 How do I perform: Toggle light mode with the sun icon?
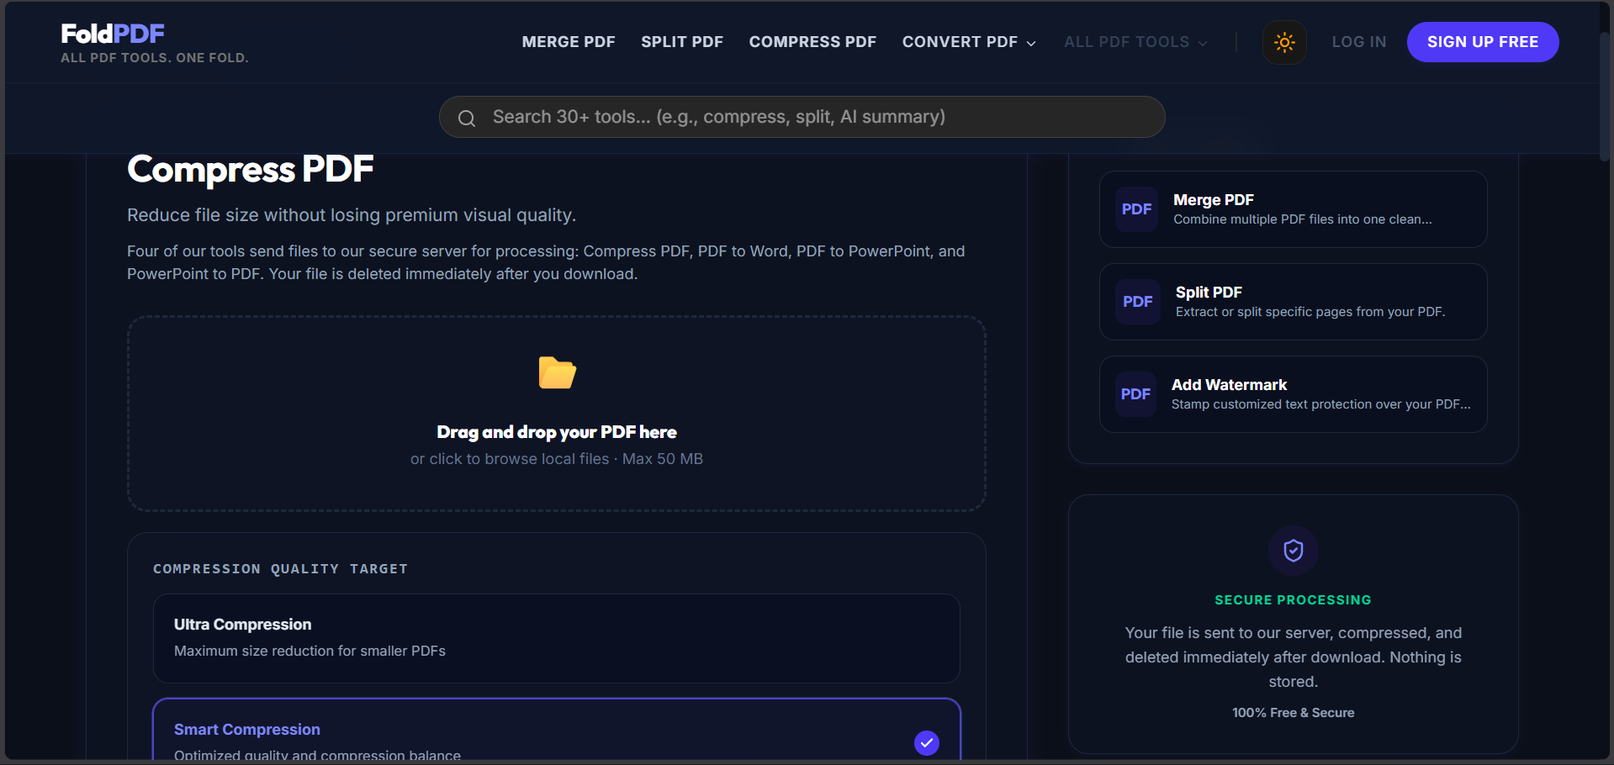(1284, 42)
